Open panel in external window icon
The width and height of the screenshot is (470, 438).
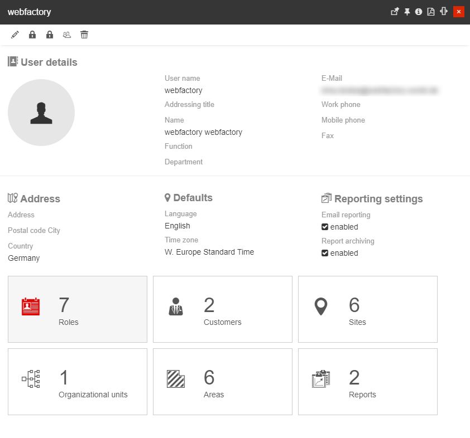pos(395,12)
